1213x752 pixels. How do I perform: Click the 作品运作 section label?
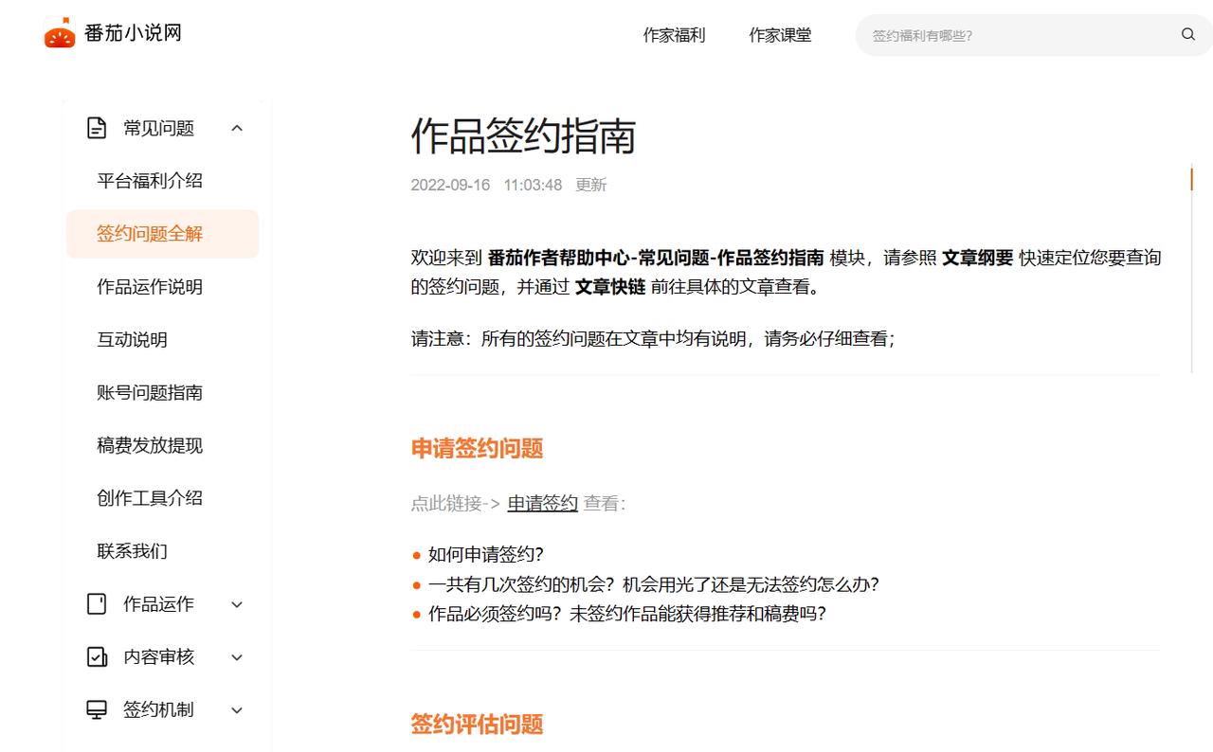click(158, 604)
